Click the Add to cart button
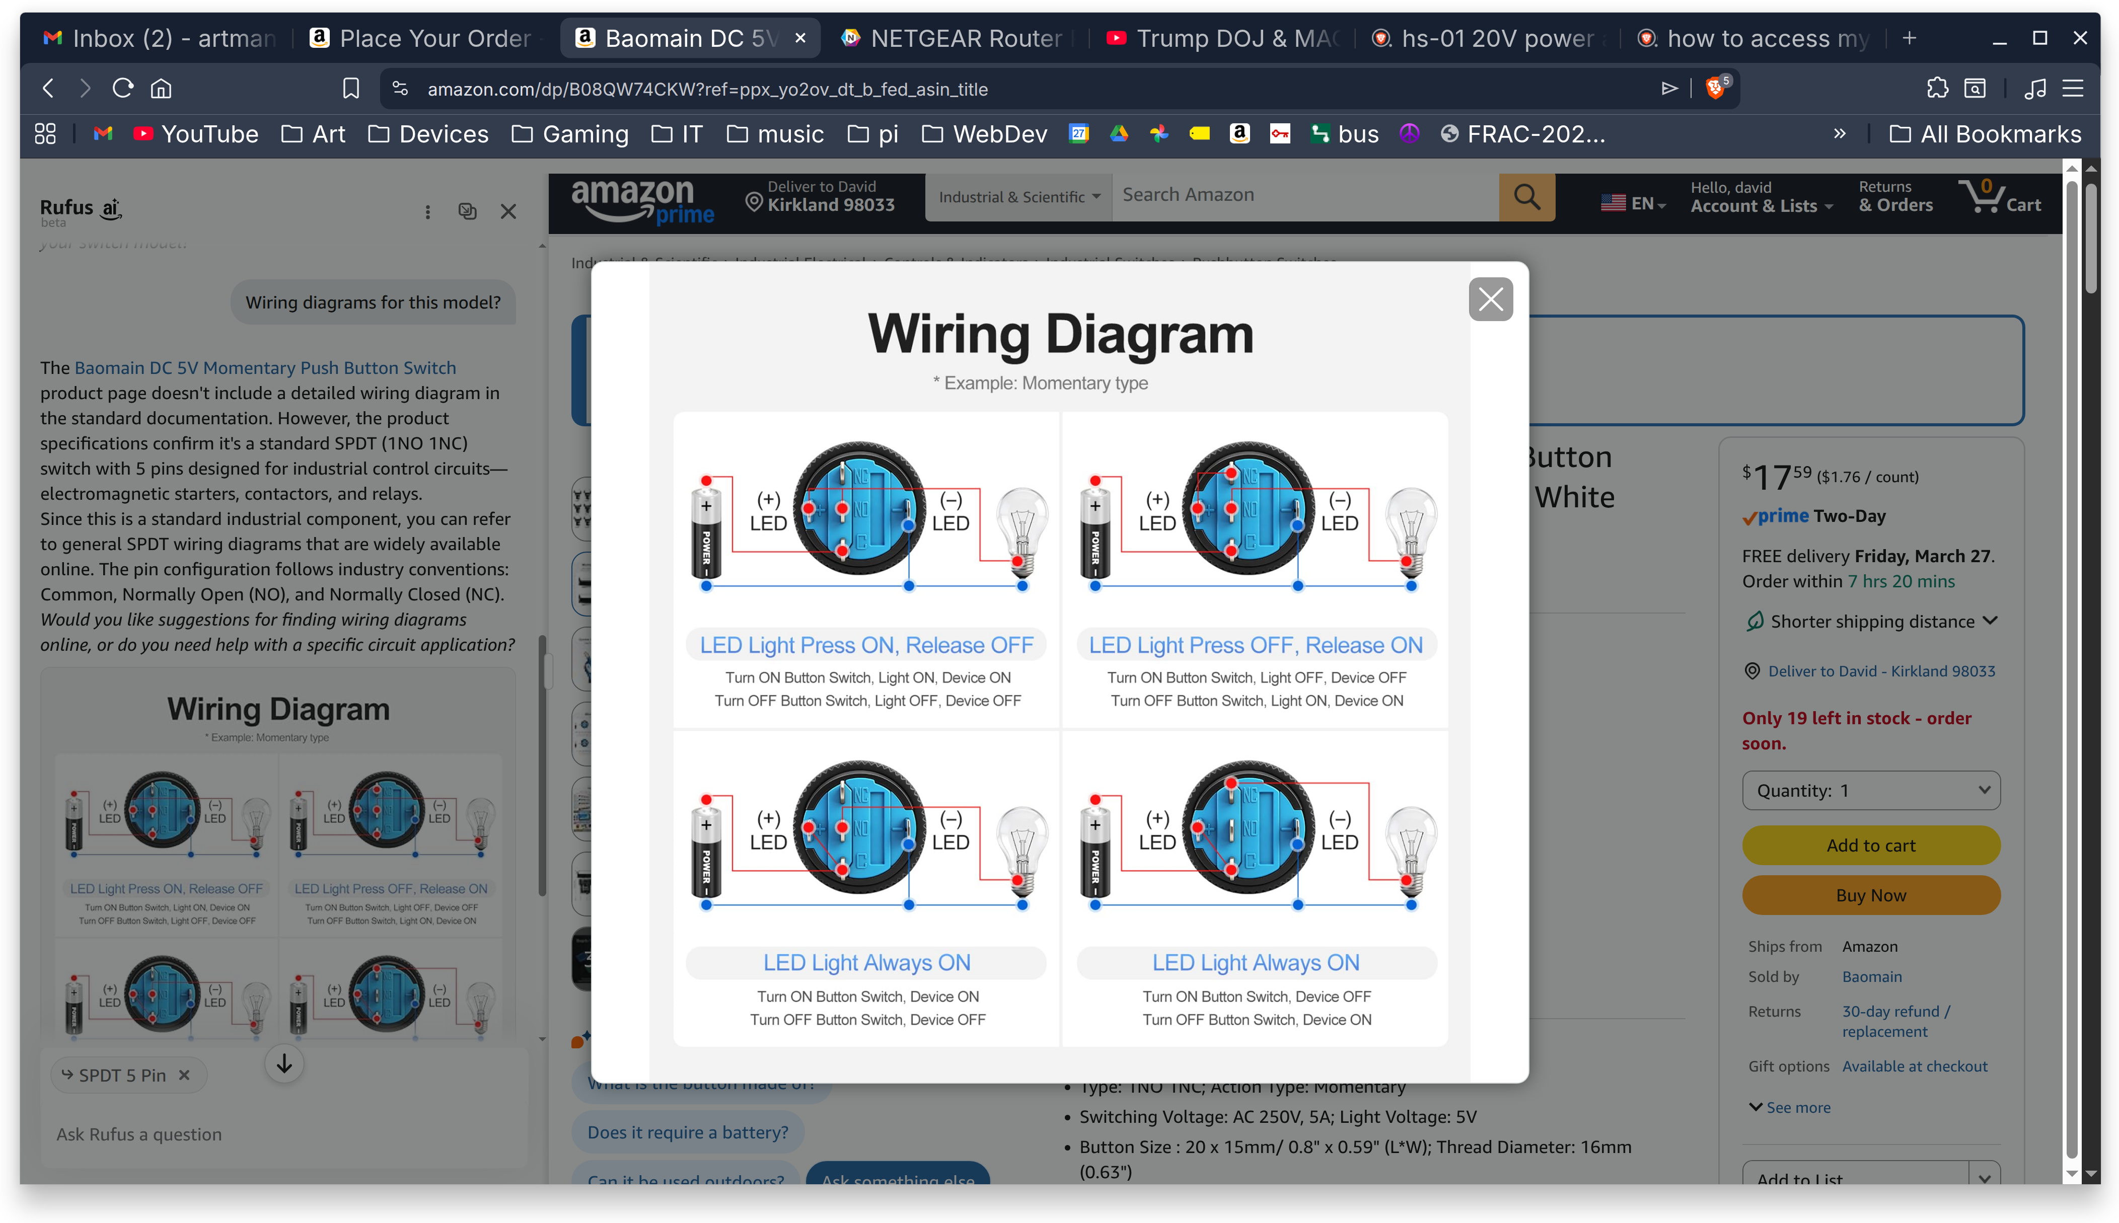 [x=1870, y=845]
